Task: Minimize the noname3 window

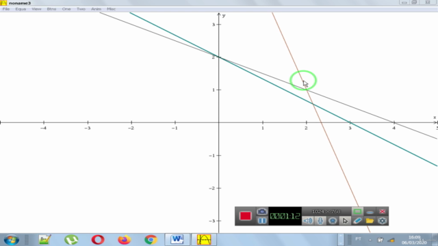Action: click(x=404, y=3)
